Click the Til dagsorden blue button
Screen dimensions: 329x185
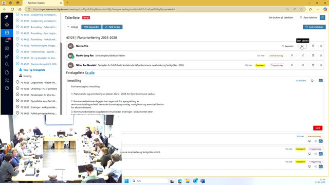click(92, 27)
